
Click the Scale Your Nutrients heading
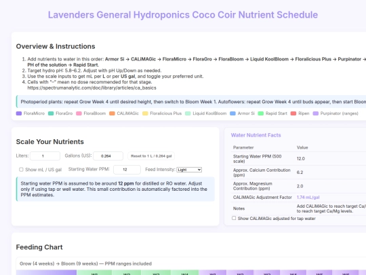(49, 142)
